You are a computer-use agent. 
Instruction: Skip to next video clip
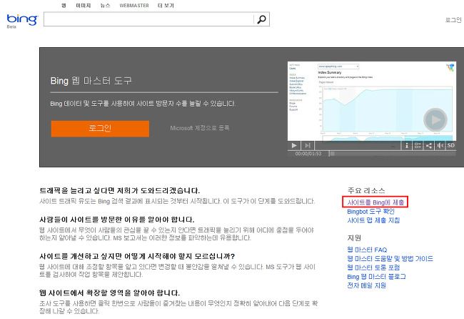pyautogui.click(x=308, y=146)
